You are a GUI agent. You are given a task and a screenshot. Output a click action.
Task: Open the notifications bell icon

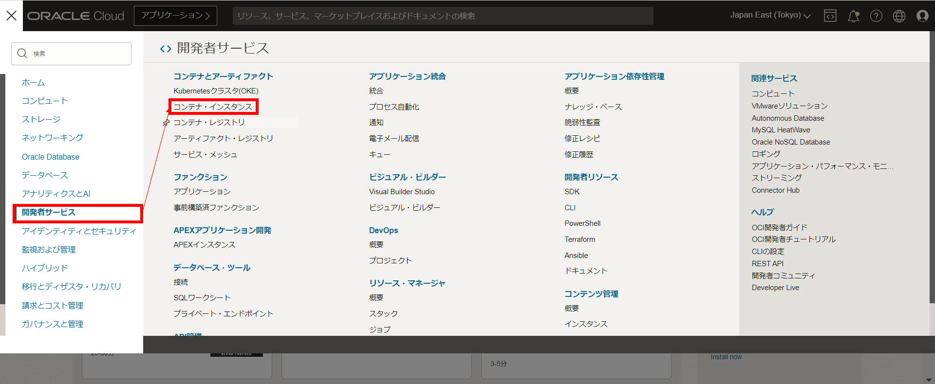(x=853, y=16)
